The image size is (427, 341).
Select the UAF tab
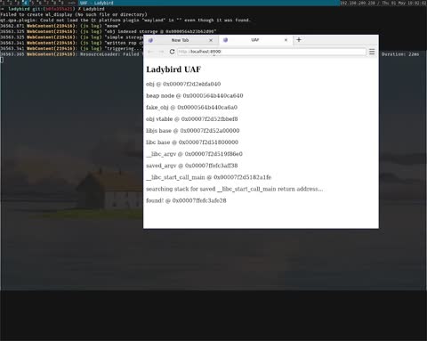[x=256, y=40]
